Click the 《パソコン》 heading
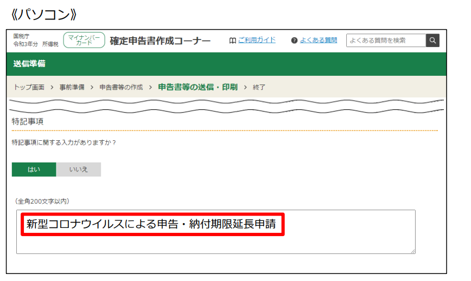This screenshot has width=471, height=281. click(x=44, y=15)
